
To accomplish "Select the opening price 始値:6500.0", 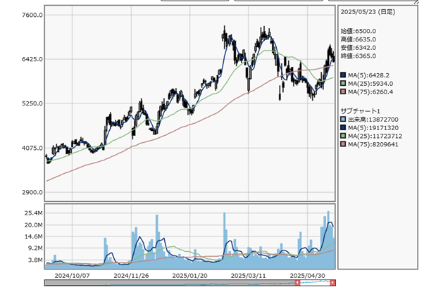I will coord(358,31).
